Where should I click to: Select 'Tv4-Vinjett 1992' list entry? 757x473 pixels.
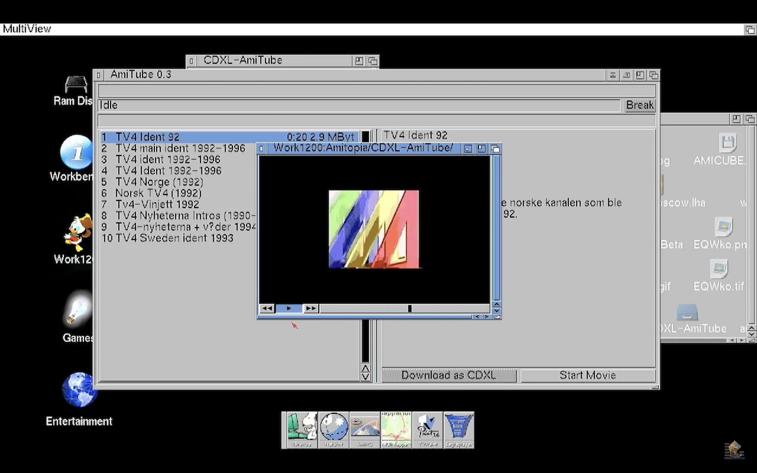179,204
